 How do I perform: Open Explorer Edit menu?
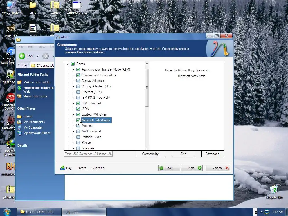(31, 47)
